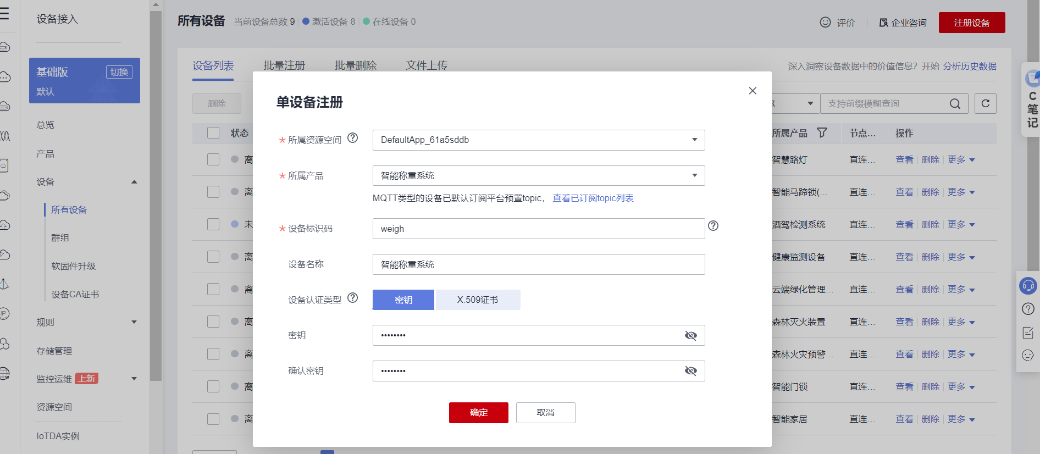
Task: Open 存储管理 in the sidebar
Action: (x=54, y=351)
